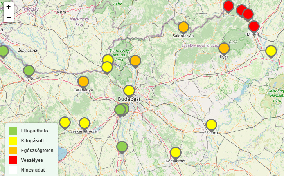Select the orange marker at Eger

tap(224, 48)
